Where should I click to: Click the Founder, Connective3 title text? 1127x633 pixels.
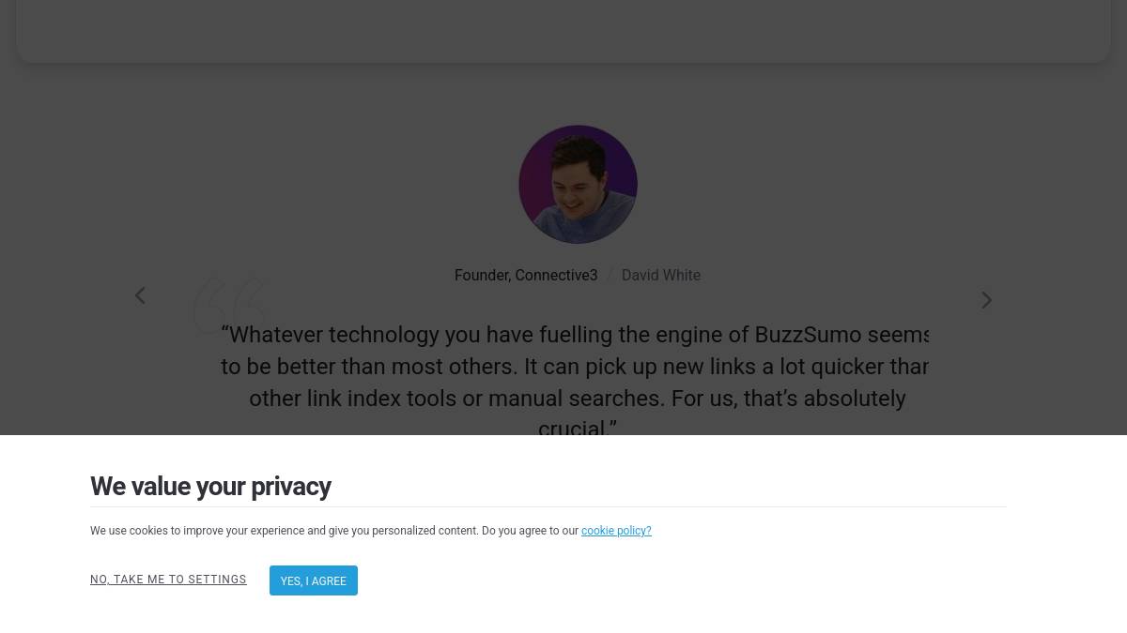[x=526, y=276]
